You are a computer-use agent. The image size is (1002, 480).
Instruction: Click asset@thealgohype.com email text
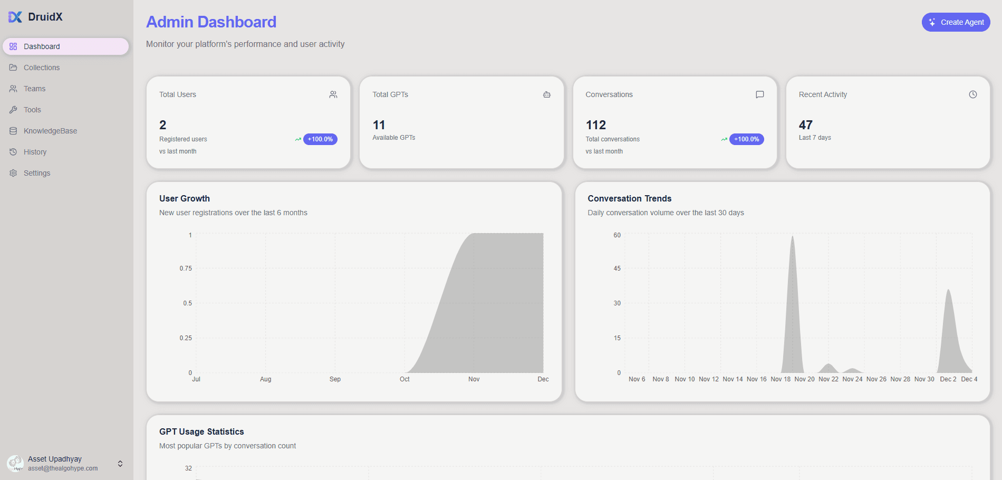[x=63, y=468]
